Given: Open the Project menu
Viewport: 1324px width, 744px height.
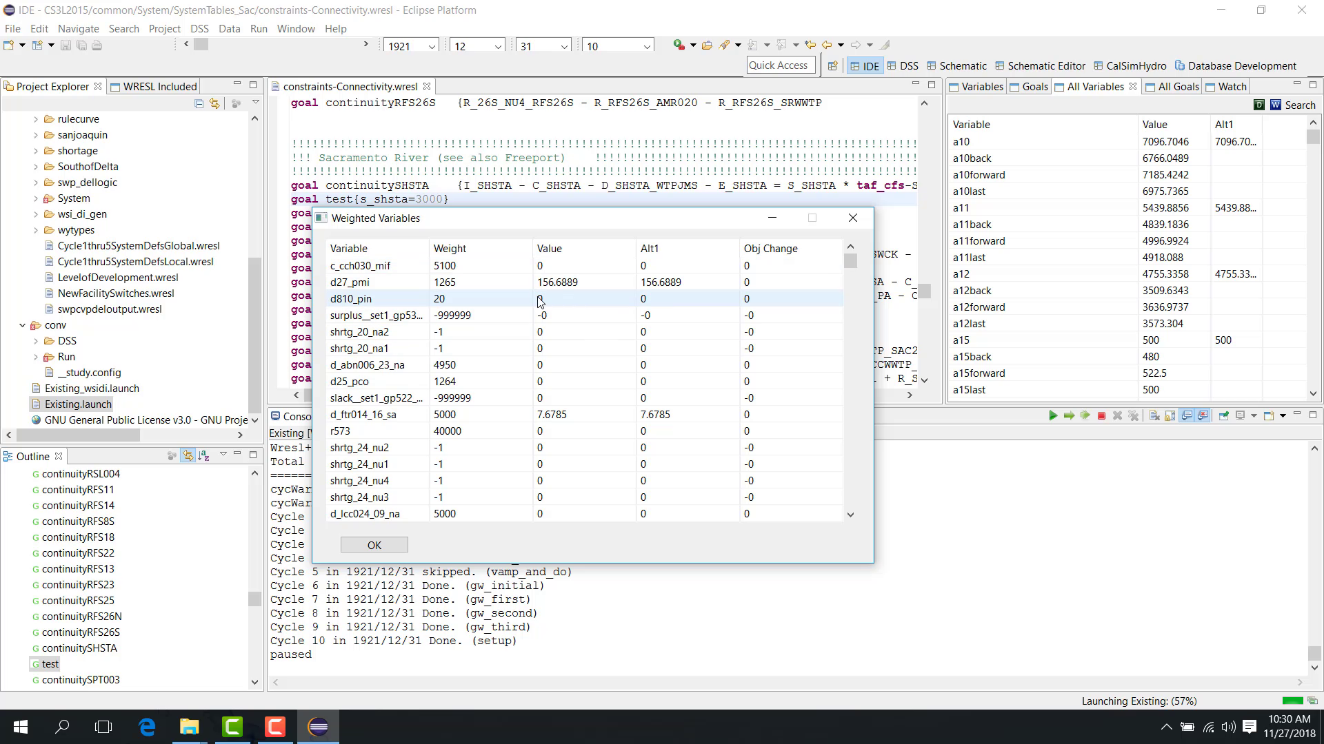Looking at the screenshot, I should coord(164,28).
